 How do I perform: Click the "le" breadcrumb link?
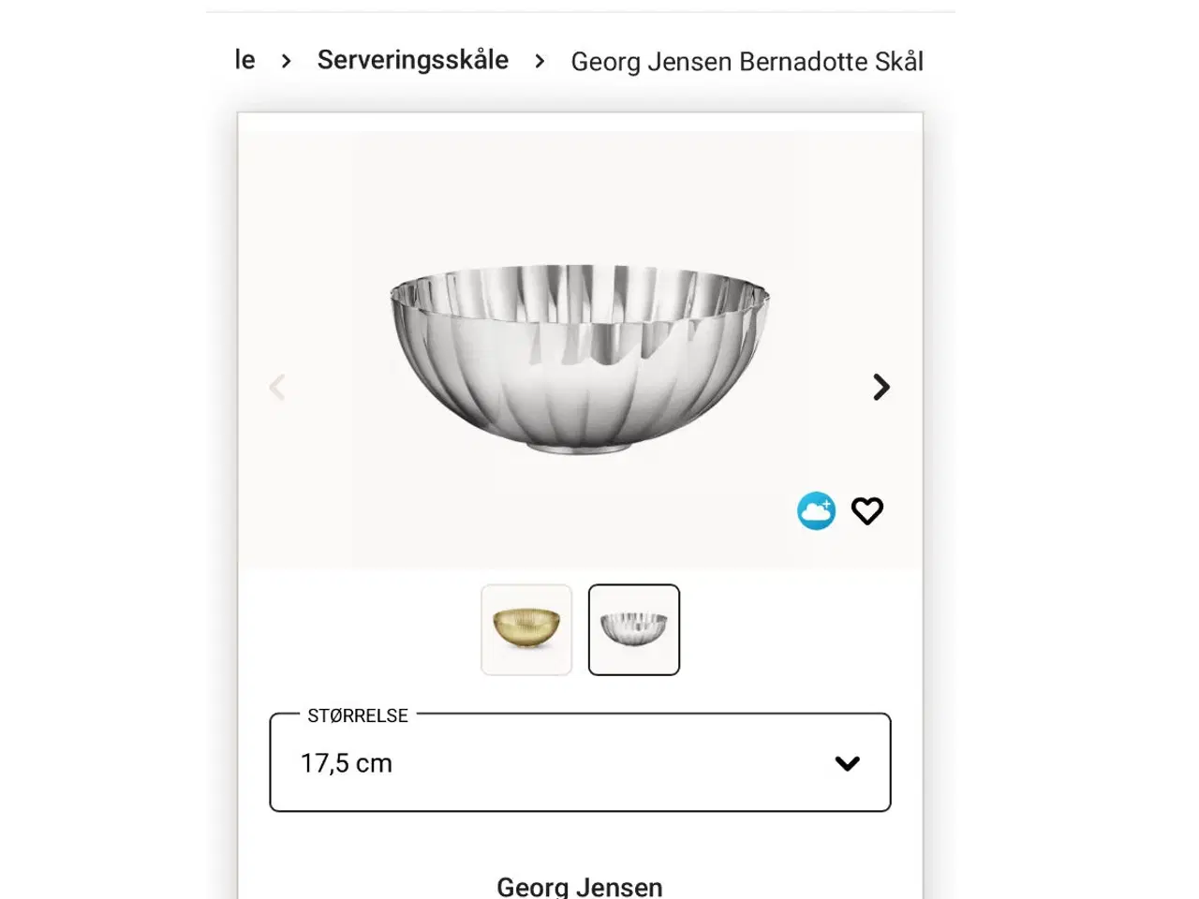point(244,60)
